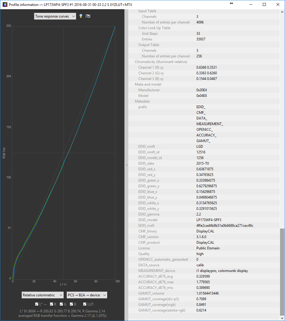Select the Quality row

[204, 254]
